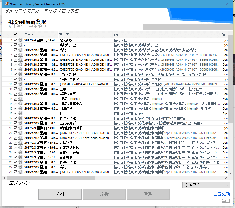The image size is (235, 208).
Task: Click the horizontal scrollbar left arrow
Action: pyautogui.click(x=5, y=178)
